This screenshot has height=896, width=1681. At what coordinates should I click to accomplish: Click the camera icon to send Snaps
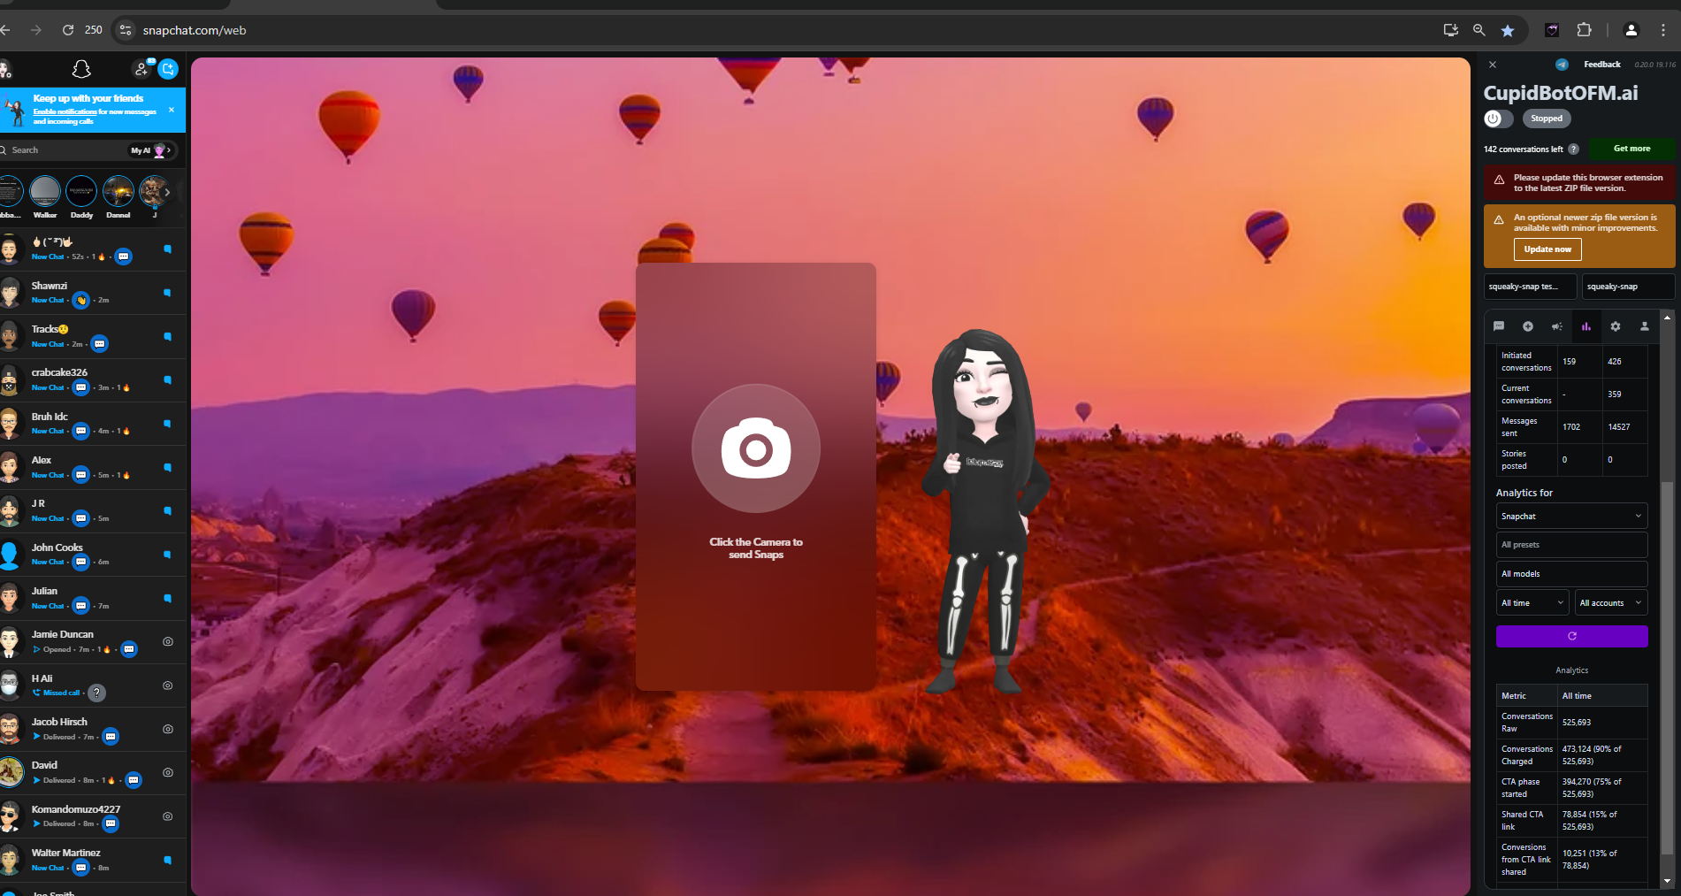click(755, 448)
